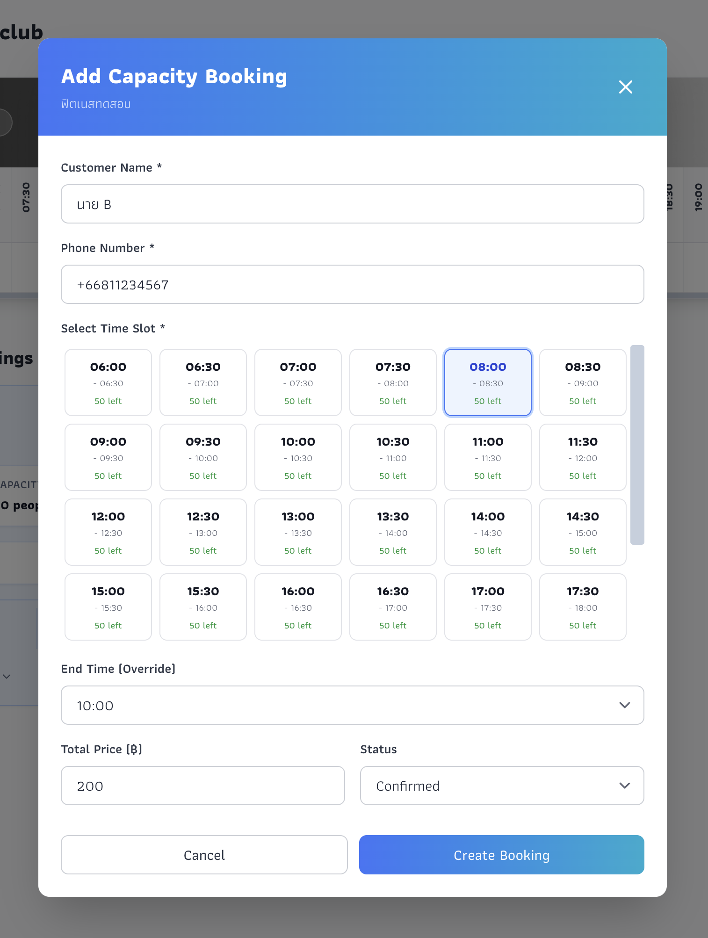Close the Add Capacity Booking dialog
This screenshot has width=708, height=938.
point(625,87)
